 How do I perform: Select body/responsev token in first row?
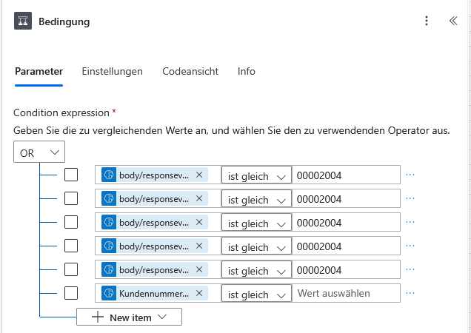[x=154, y=175]
